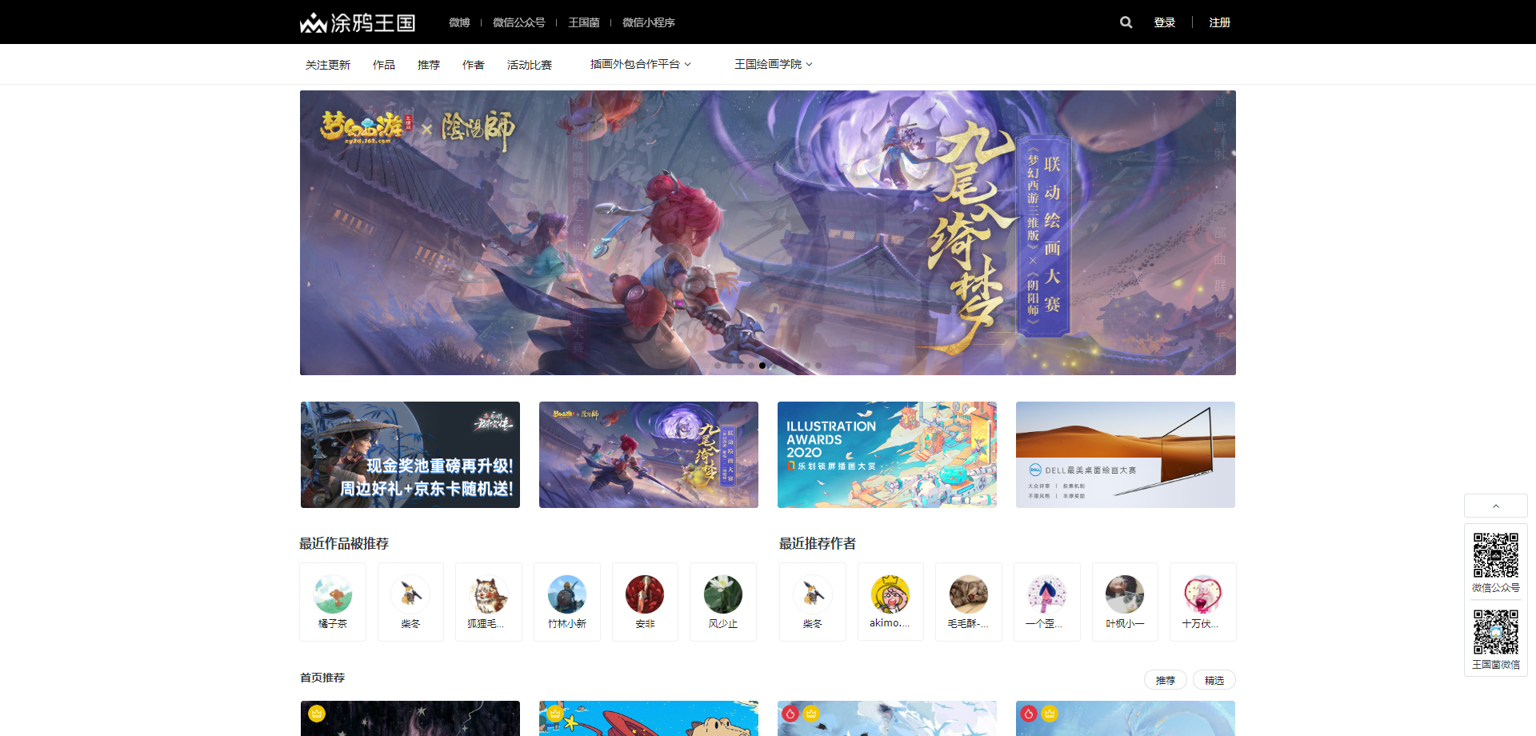This screenshot has height=736, width=1536.
Task: Click the crown badge on the cartoon dinosaur artwork
Action: click(555, 714)
